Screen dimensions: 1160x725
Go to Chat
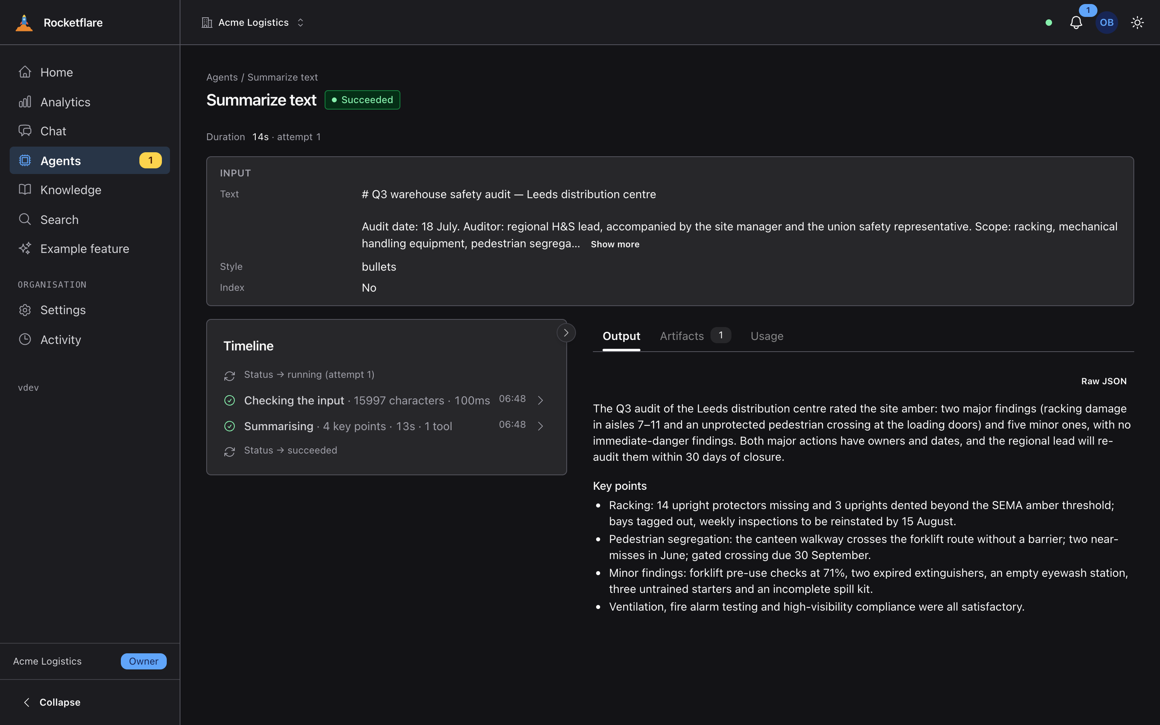[x=90, y=131]
